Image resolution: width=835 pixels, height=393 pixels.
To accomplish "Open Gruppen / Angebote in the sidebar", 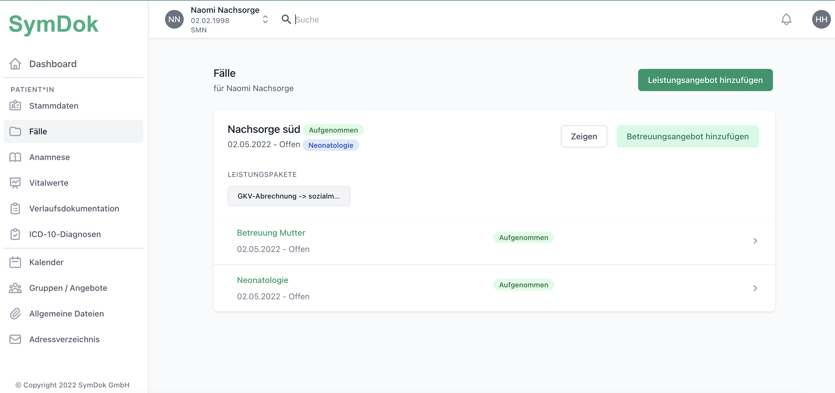I will pos(73,288).
